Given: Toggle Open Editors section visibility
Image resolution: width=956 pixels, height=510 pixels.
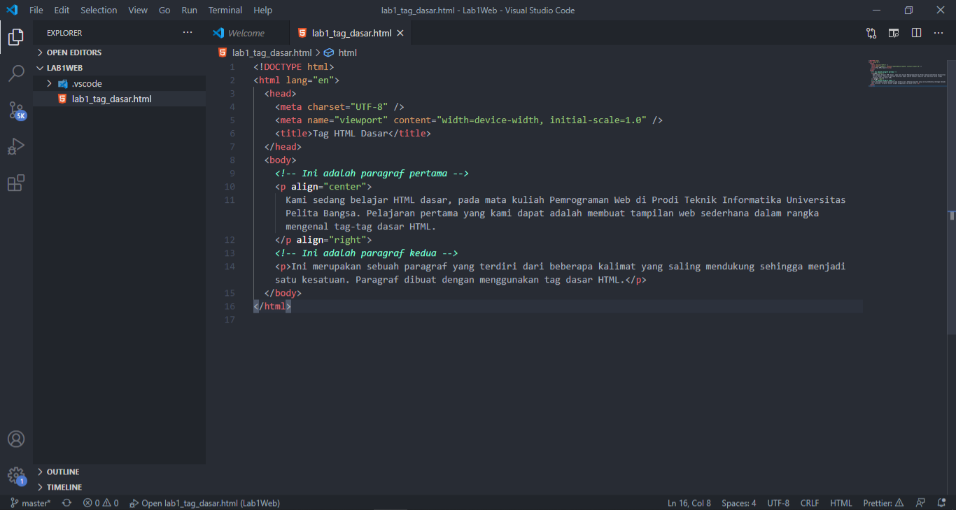Looking at the screenshot, I should [73, 52].
